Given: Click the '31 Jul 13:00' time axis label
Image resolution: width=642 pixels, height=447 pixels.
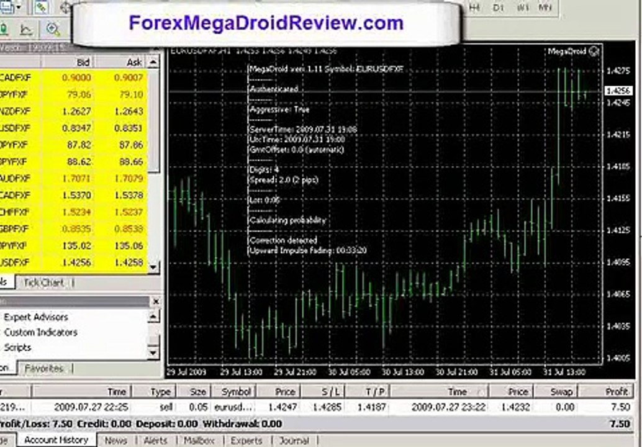Looking at the screenshot, I should 564,372.
